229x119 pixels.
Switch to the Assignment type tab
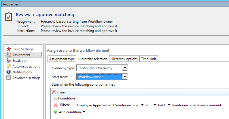tap(62, 59)
